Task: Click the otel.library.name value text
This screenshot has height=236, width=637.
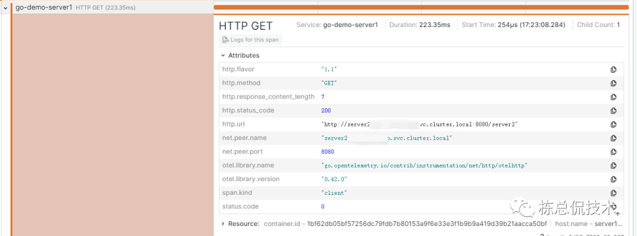Action: click(423, 165)
